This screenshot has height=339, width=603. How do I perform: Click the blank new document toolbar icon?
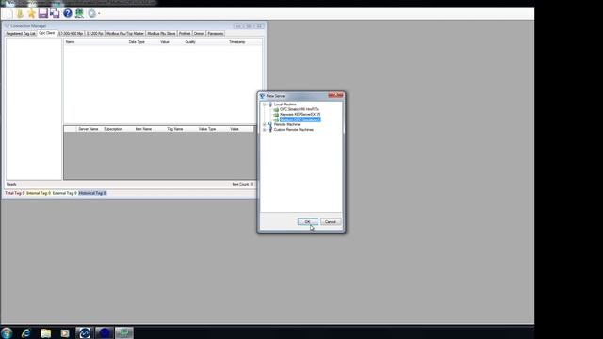click(8, 13)
